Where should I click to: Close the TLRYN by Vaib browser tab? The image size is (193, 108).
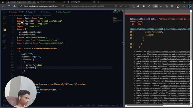(94, 2)
